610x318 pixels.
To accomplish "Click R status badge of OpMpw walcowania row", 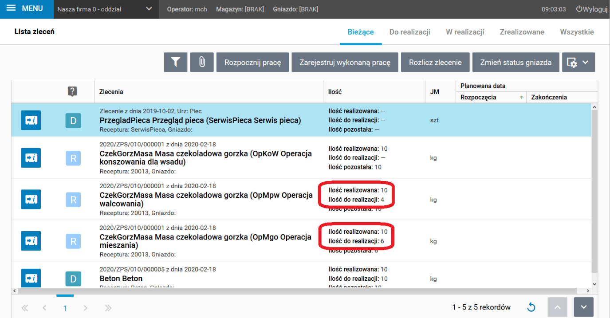I will click(73, 200).
